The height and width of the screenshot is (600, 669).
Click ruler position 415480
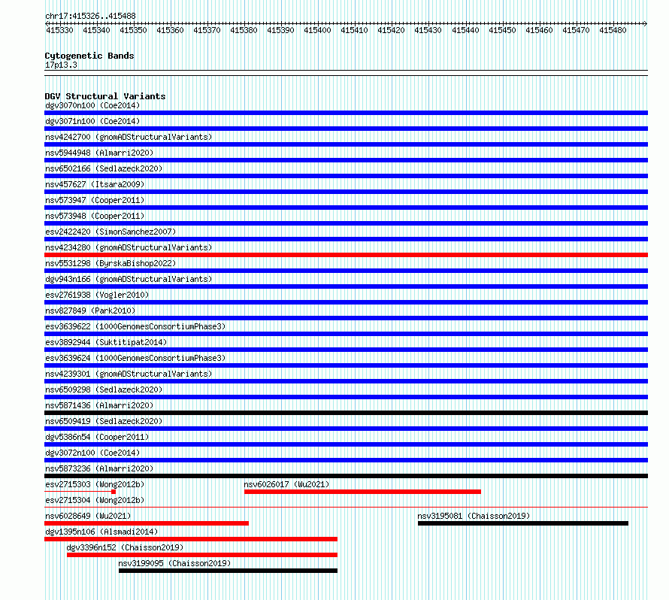point(613,30)
